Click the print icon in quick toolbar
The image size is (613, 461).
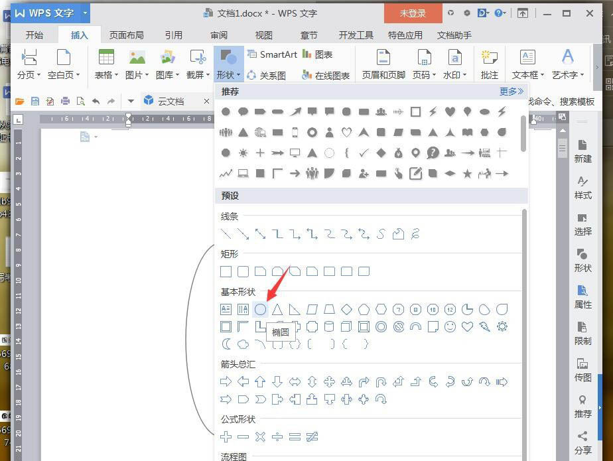click(65, 101)
